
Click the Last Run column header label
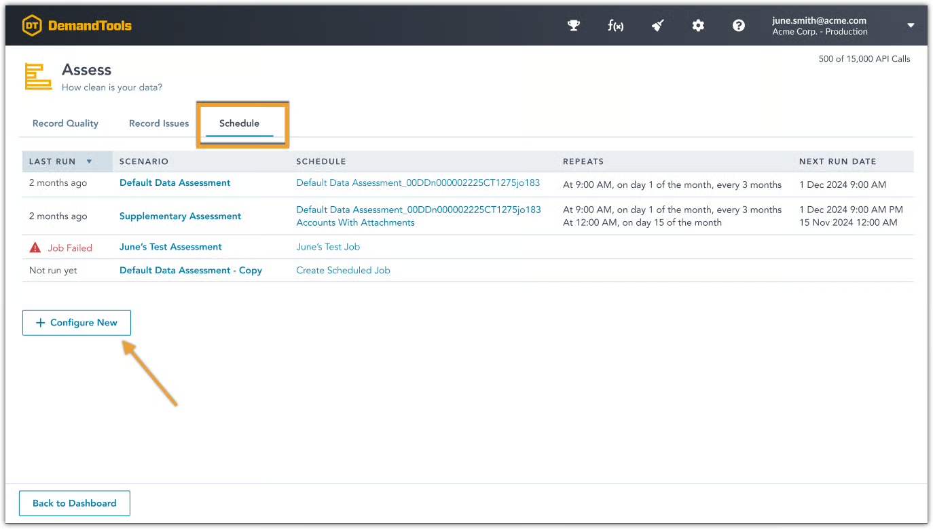pos(52,161)
